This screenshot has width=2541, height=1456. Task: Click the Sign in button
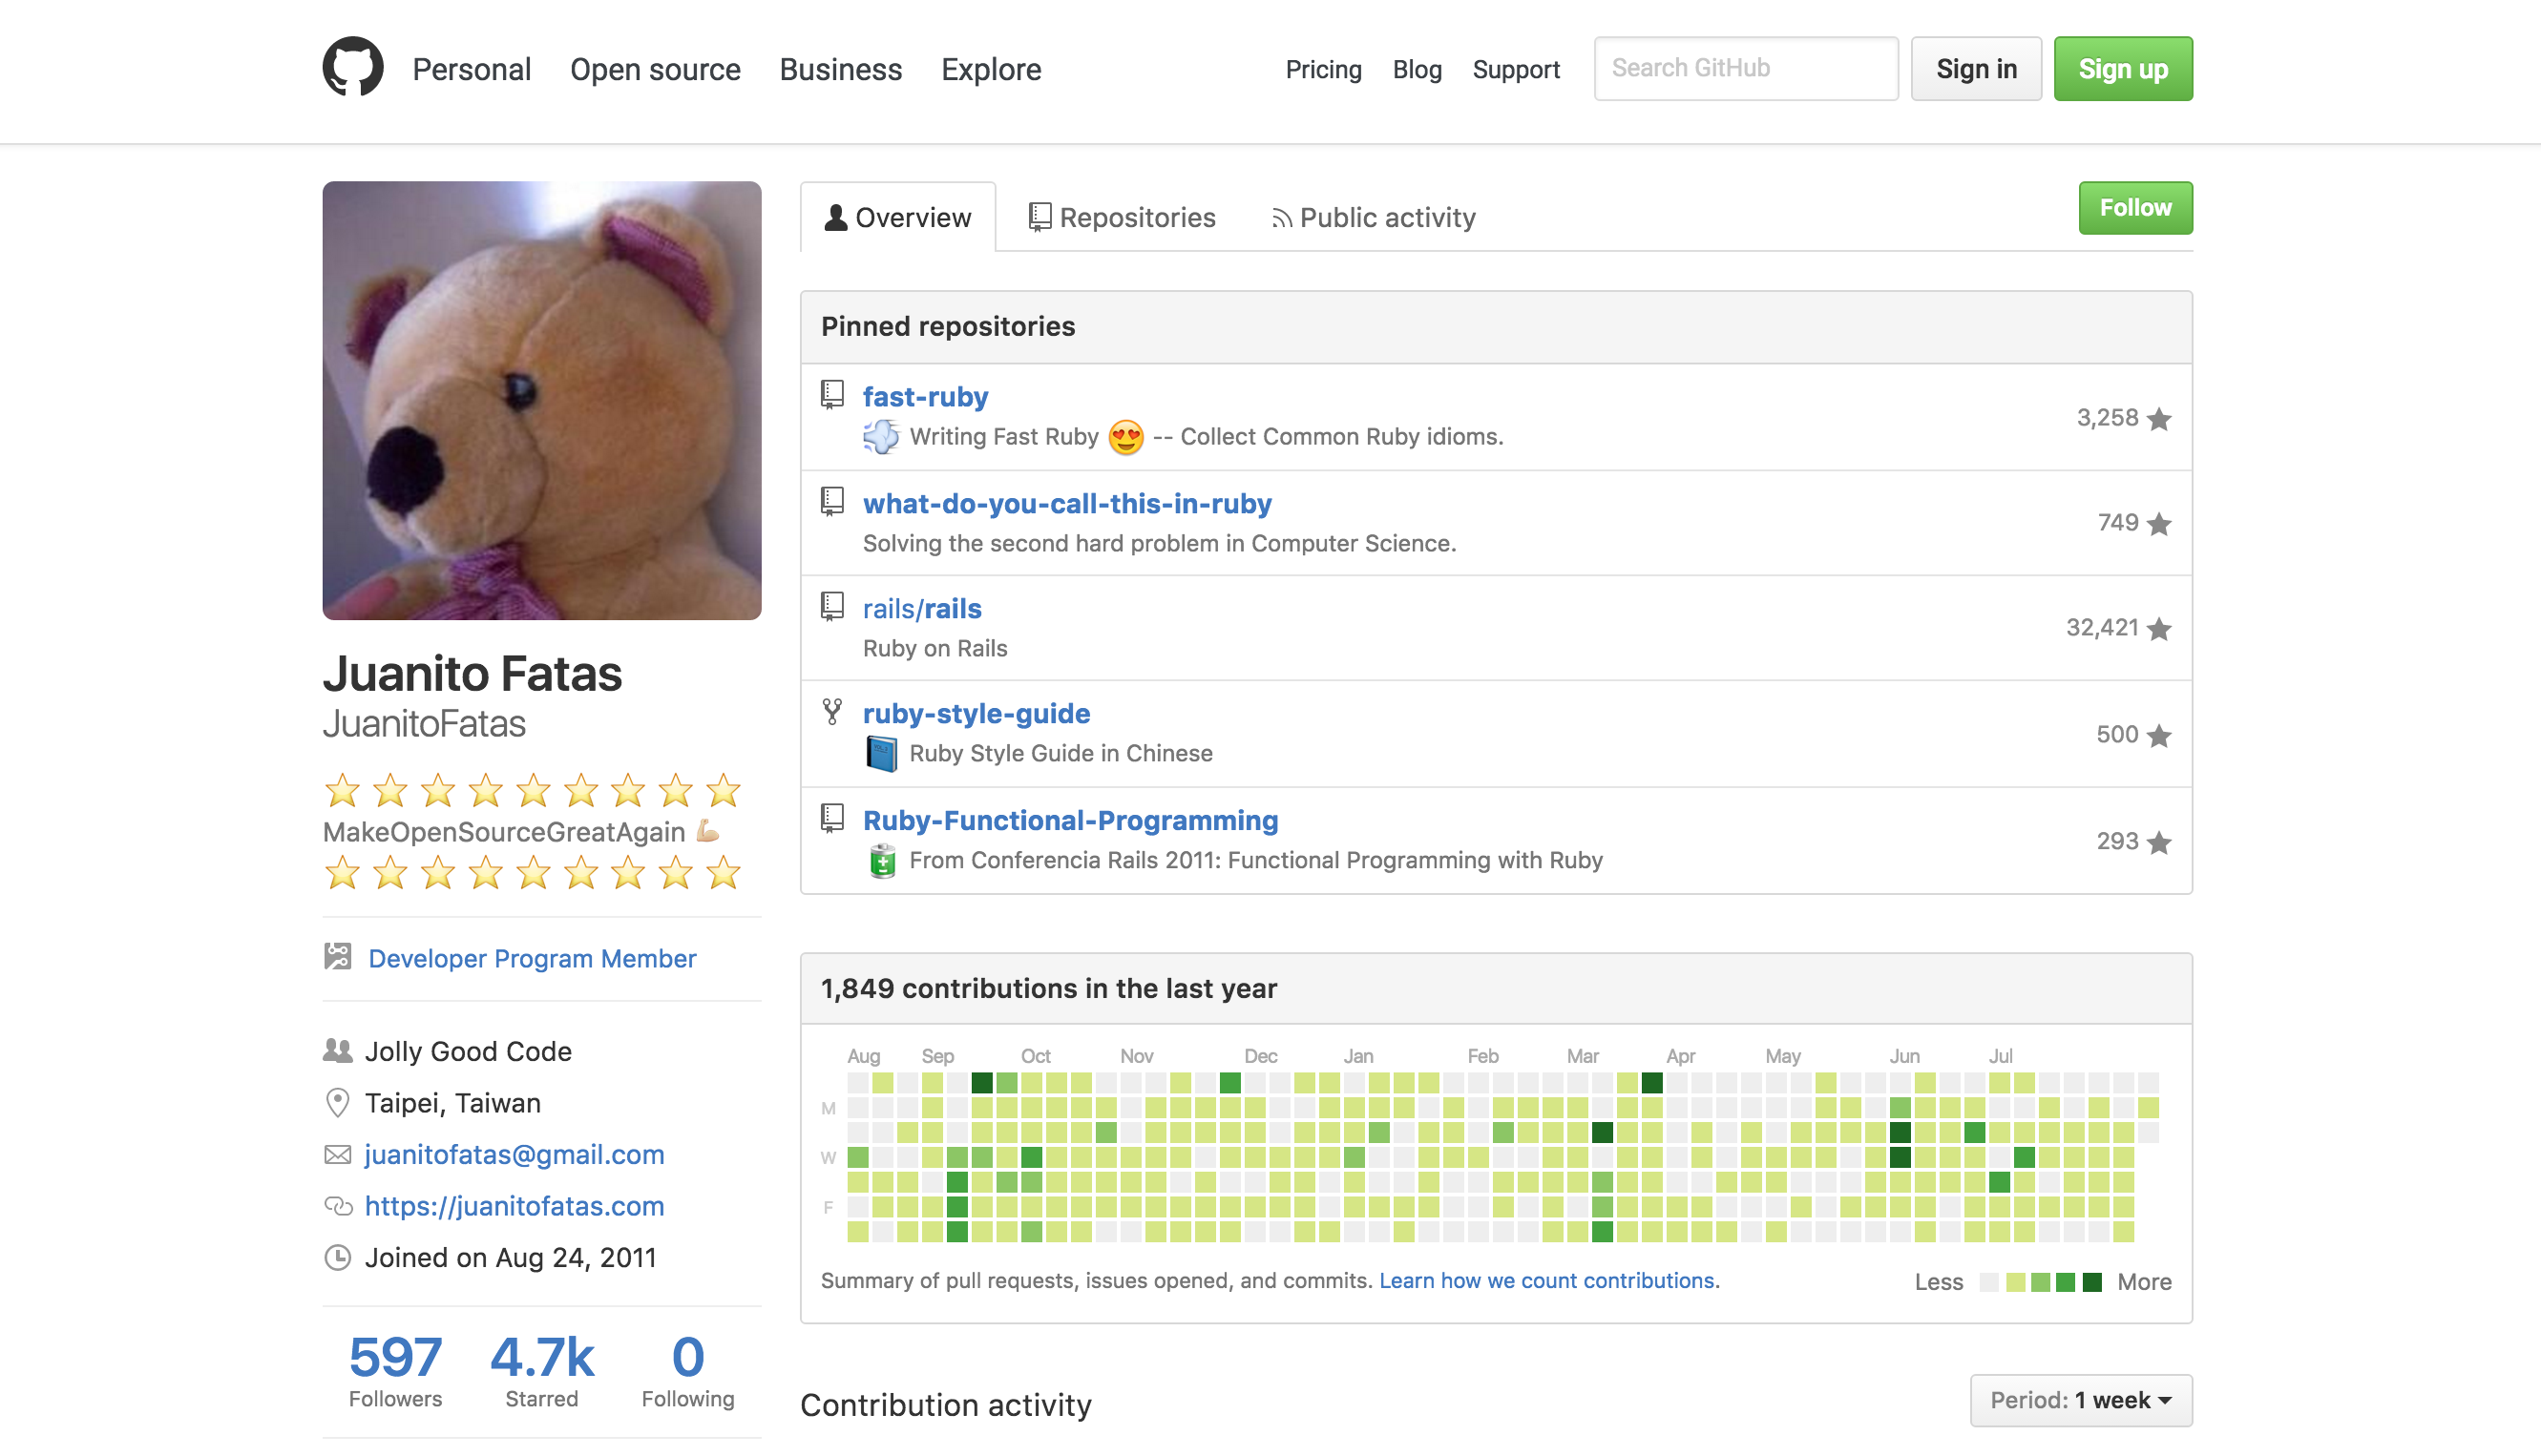tap(1976, 69)
